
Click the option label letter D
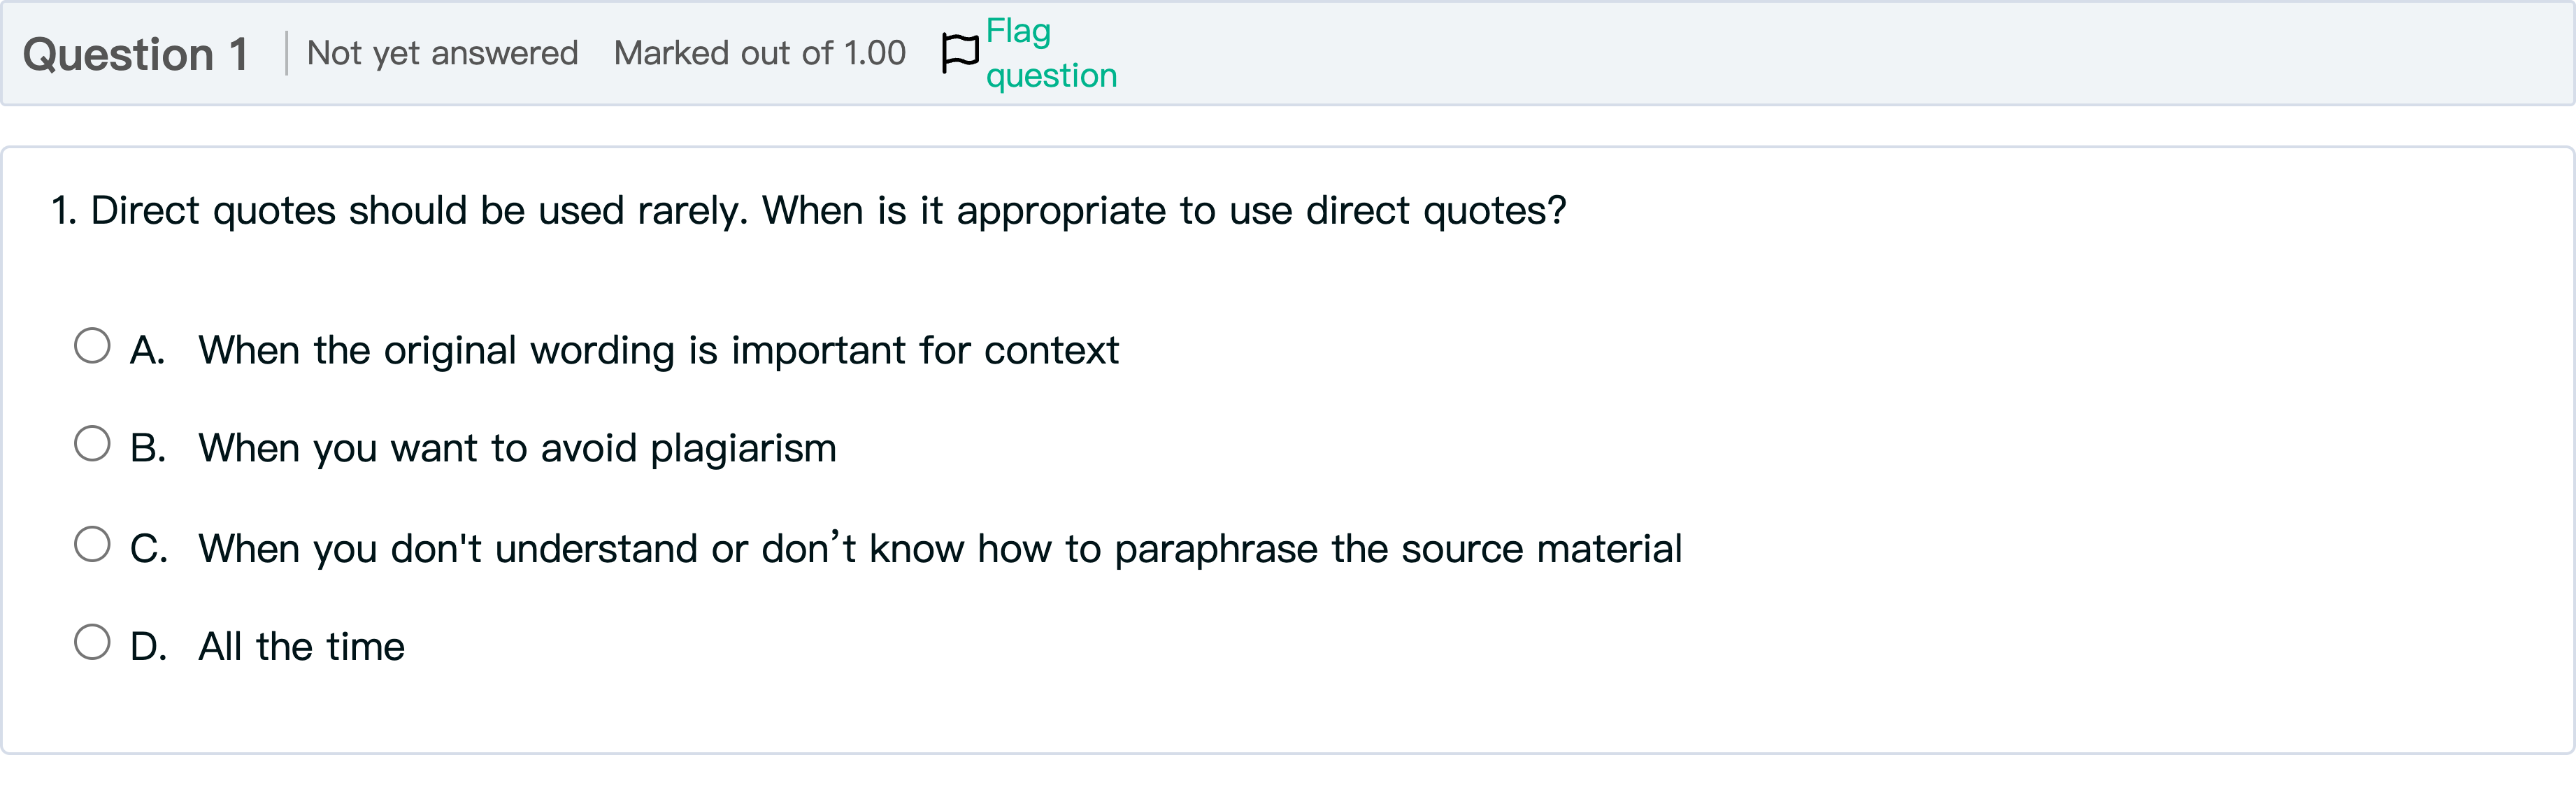pyautogui.click(x=150, y=645)
